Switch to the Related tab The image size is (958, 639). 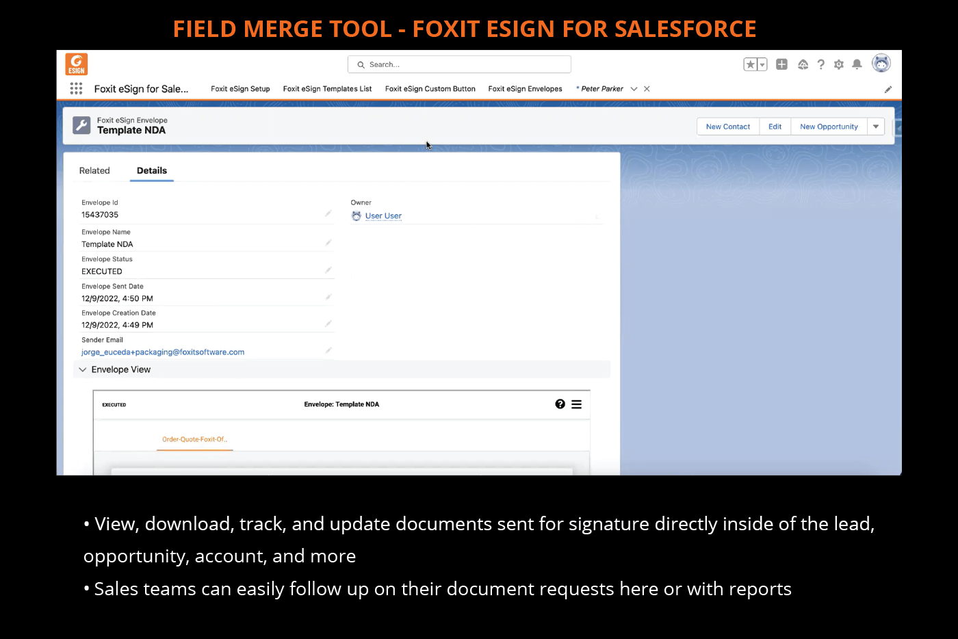[94, 170]
